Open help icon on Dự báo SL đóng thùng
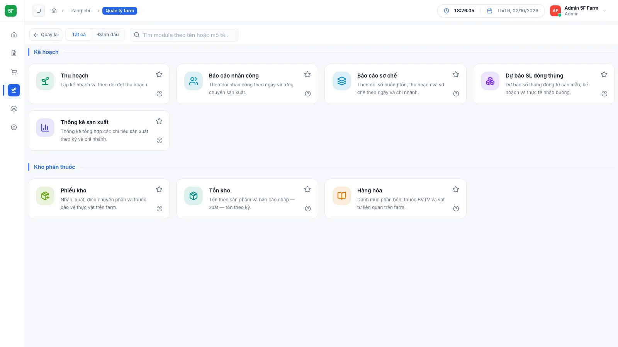618x347 pixels. point(604,94)
